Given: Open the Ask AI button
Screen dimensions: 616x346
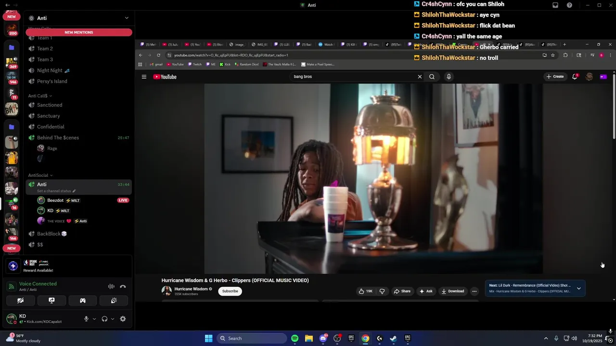Looking at the screenshot, I should click(426, 291).
